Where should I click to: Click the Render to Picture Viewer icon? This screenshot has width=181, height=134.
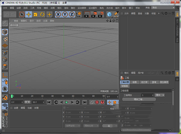tap(94, 14)
